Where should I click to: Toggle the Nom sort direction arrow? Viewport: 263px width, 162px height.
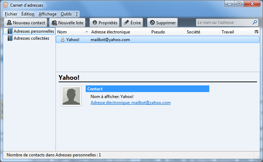click(x=87, y=32)
